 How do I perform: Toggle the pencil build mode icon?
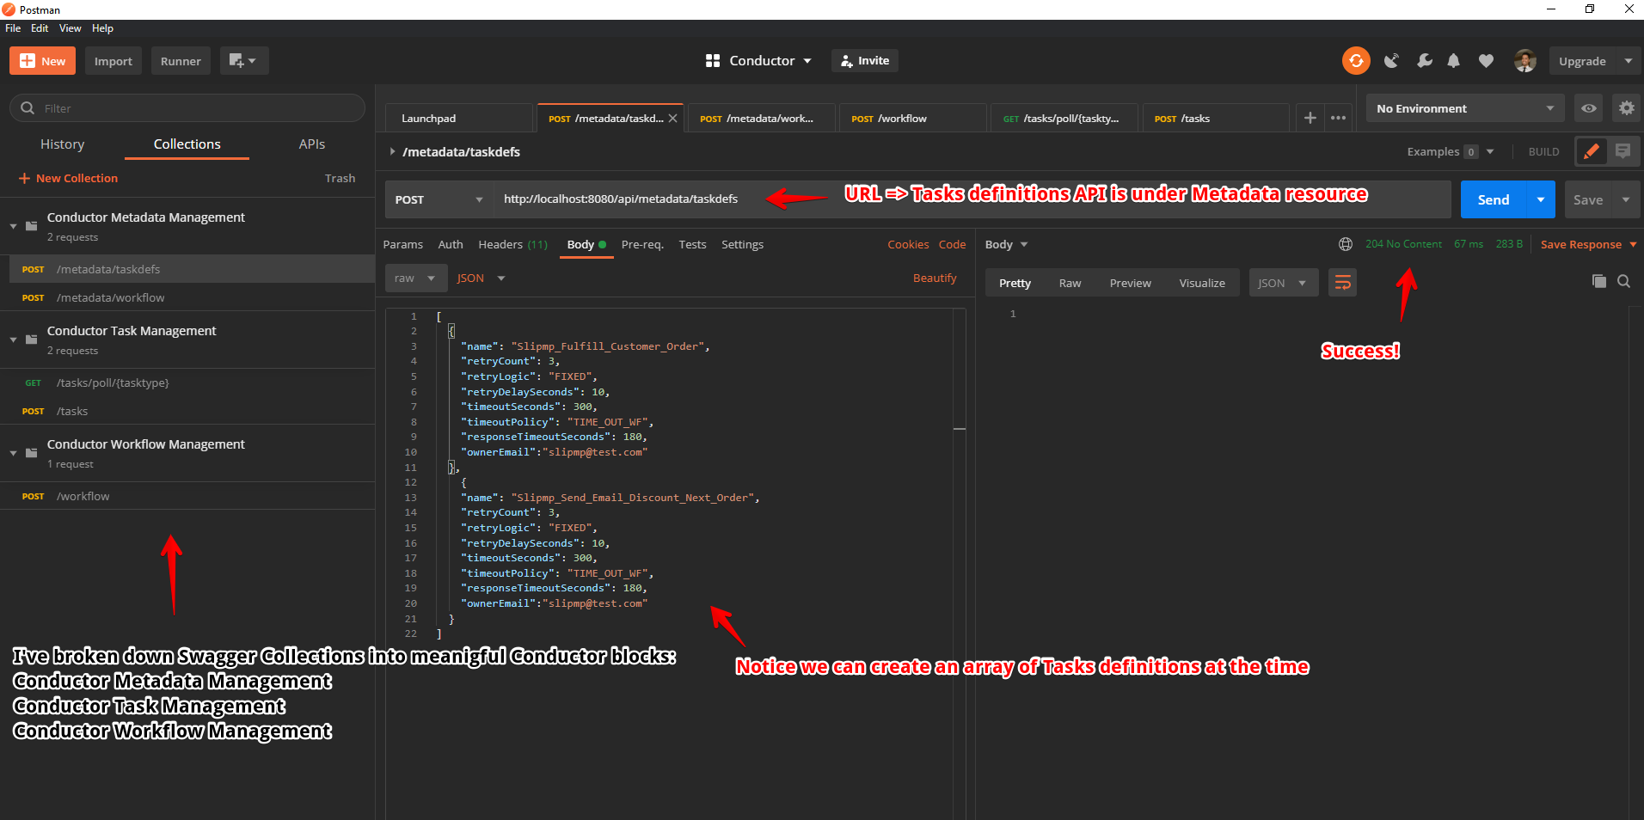1592,151
